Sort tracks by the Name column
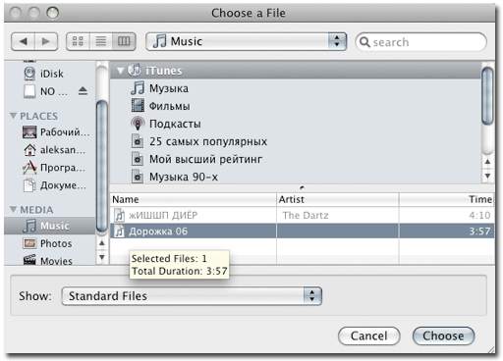This screenshot has width=503, height=361. (194, 199)
